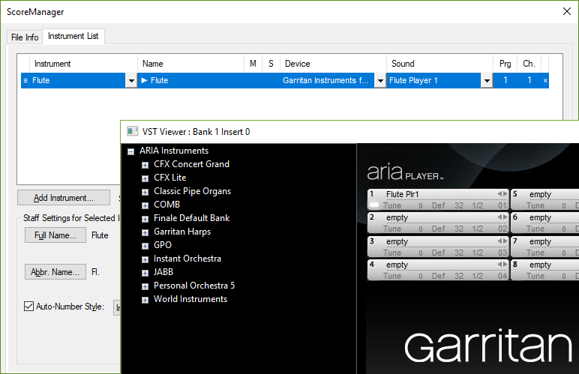Expand the JABB folder
This screenshot has width=579, height=374.
(x=145, y=273)
